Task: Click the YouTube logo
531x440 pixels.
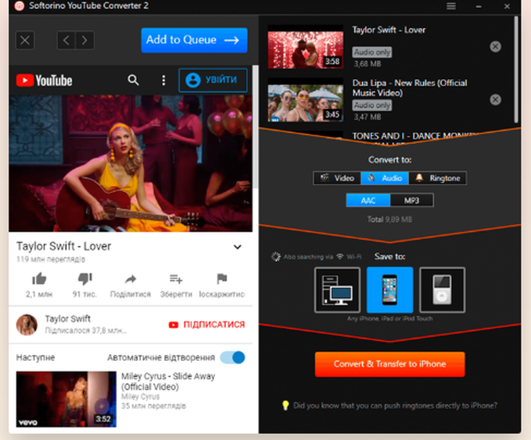Action: [45, 81]
